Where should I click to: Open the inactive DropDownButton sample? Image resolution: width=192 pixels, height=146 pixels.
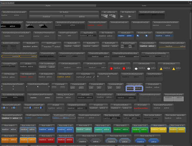(x=116, y=108)
